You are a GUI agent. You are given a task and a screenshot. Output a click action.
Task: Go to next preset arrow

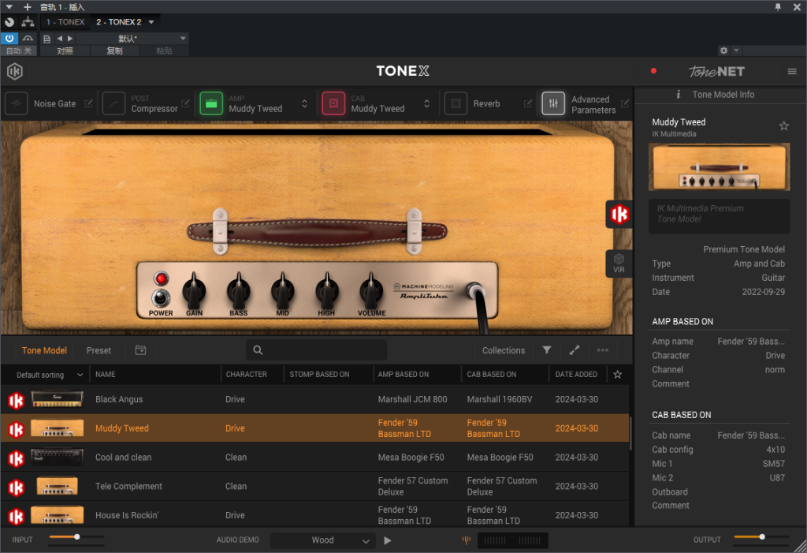pos(70,39)
